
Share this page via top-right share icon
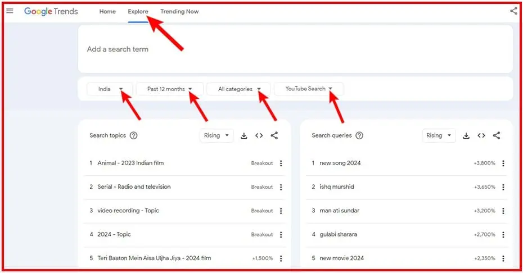click(513, 11)
